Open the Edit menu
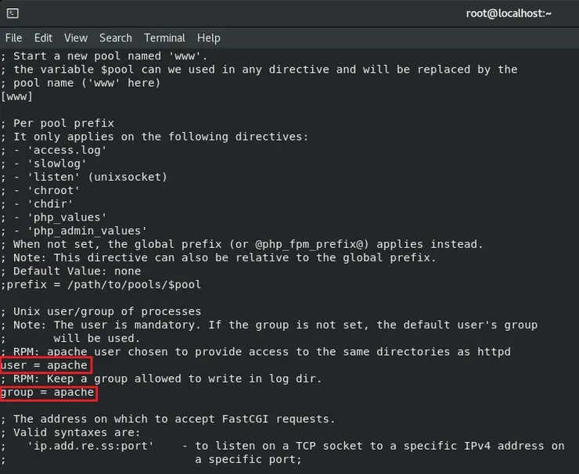The width and height of the screenshot is (579, 474). [43, 38]
